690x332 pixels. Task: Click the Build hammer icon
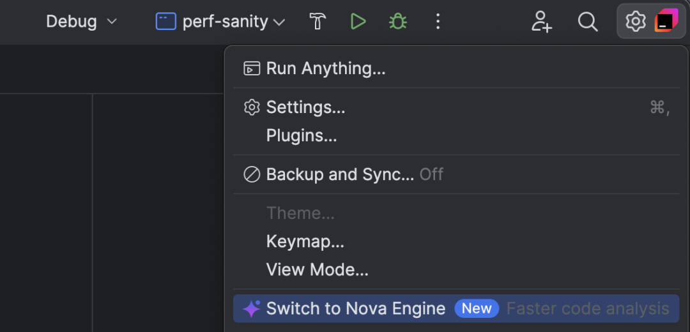pos(318,21)
